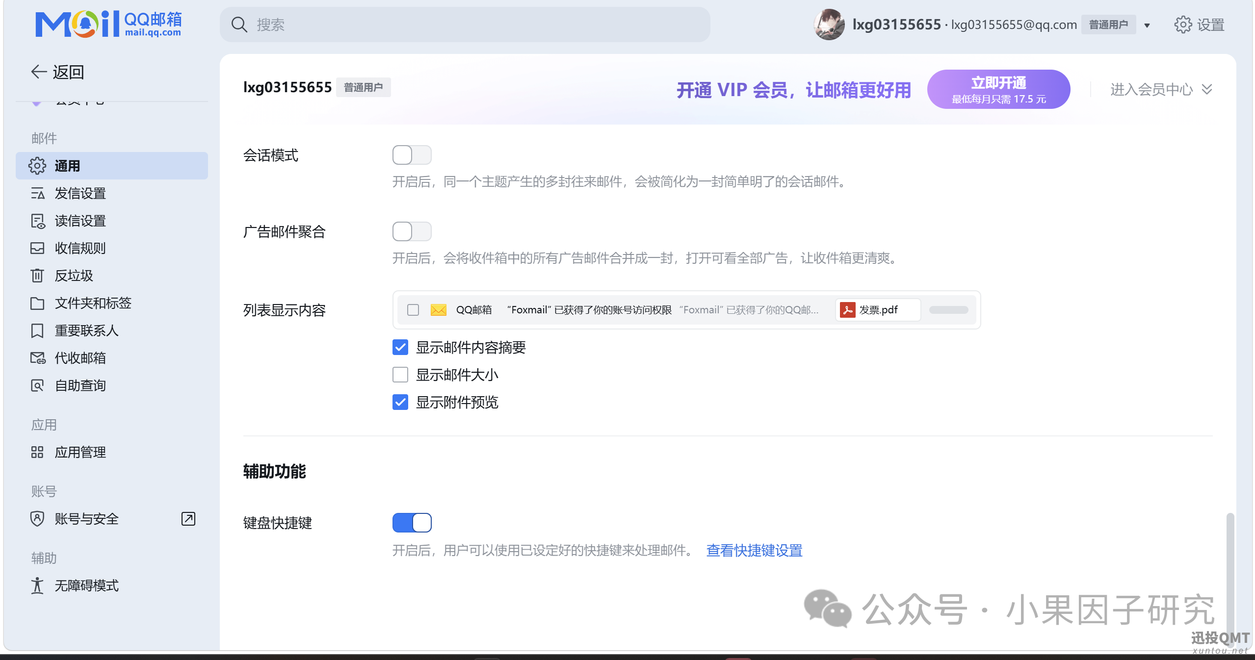Click the external link icon beside 账号与安全

[x=188, y=519]
